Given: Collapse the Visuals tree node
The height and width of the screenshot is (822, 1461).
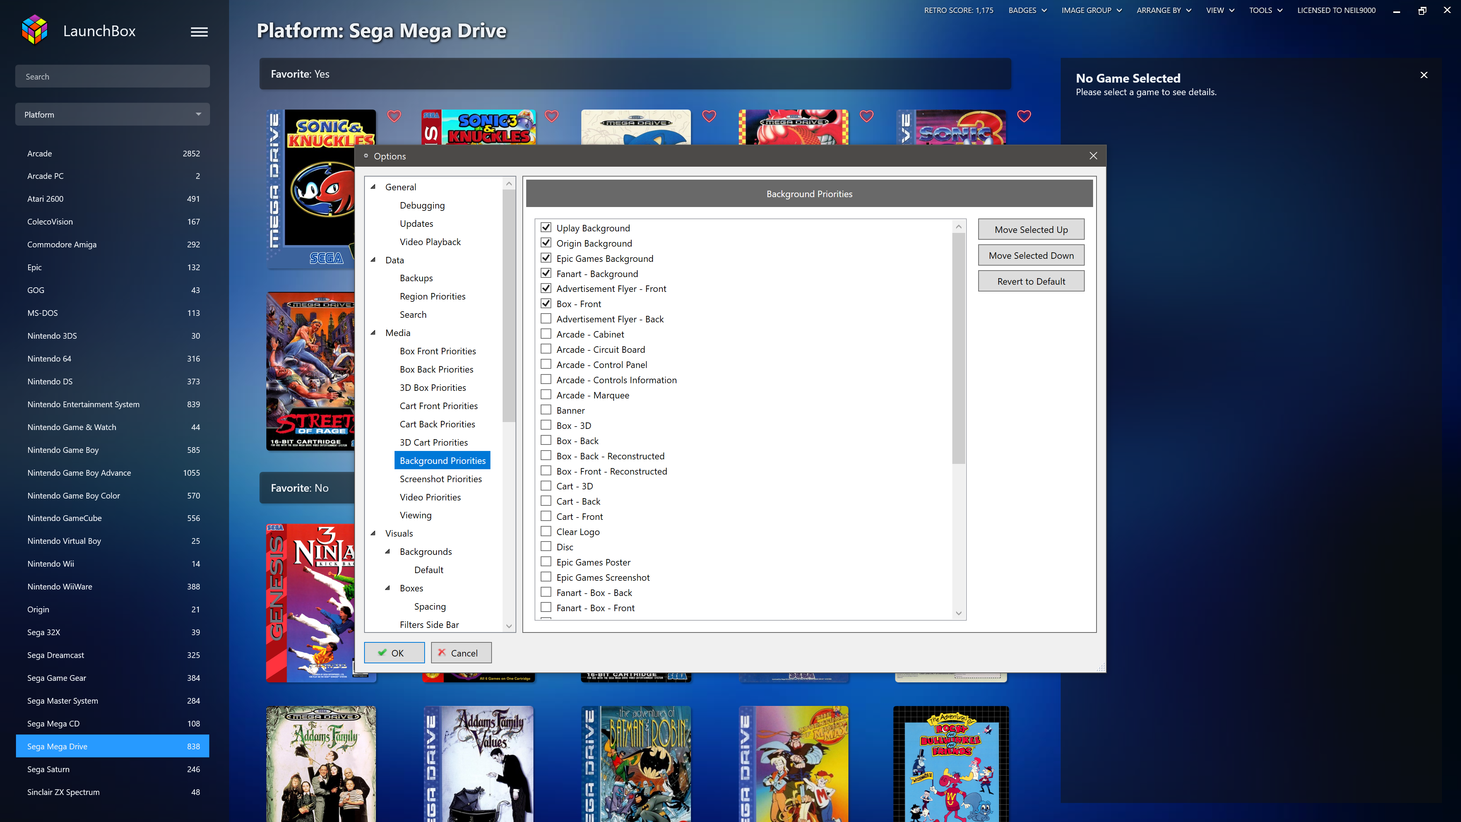Looking at the screenshot, I should click(x=373, y=533).
